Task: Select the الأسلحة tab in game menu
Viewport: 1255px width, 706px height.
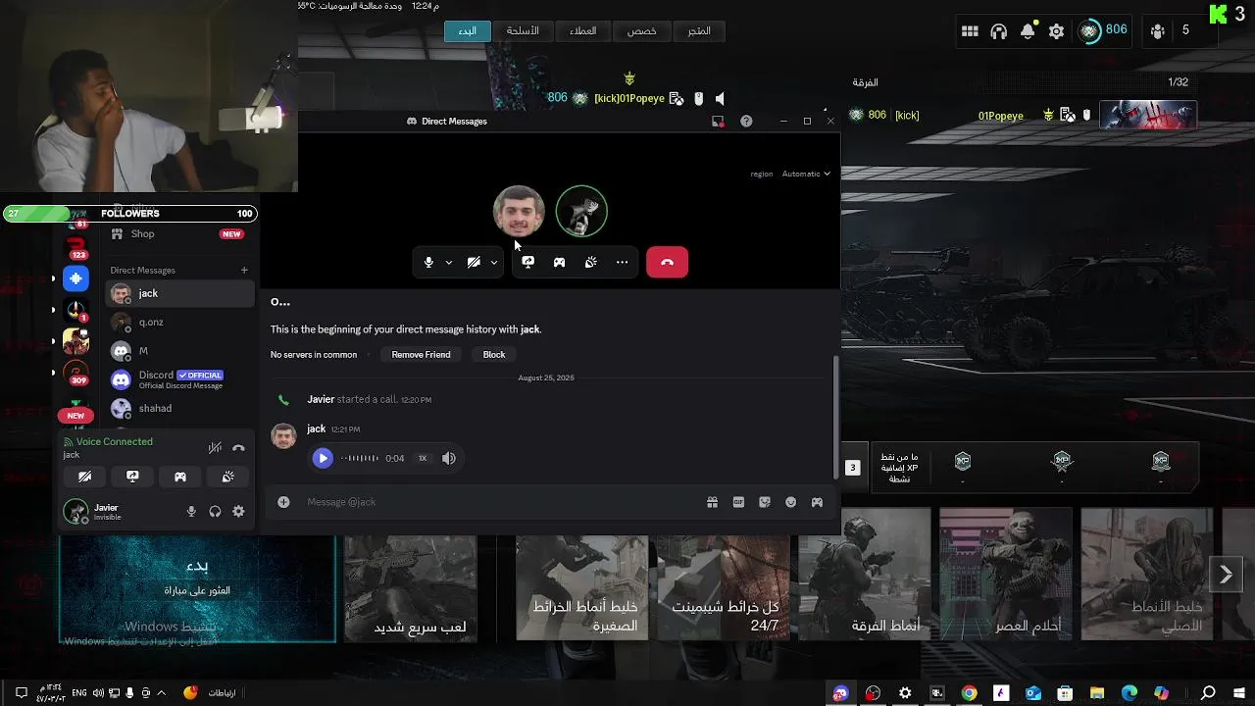Action: [x=523, y=31]
